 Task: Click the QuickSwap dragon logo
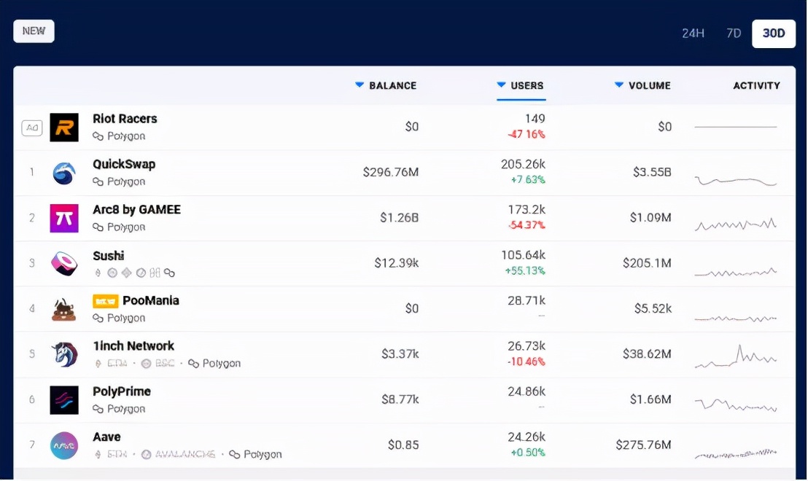(64, 173)
